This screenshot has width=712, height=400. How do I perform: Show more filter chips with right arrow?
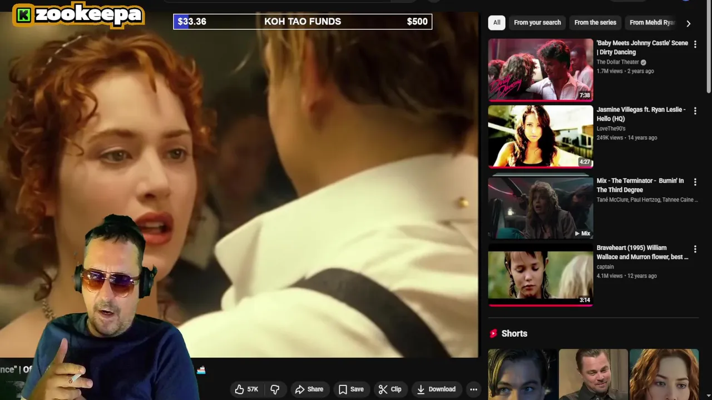[688, 23]
